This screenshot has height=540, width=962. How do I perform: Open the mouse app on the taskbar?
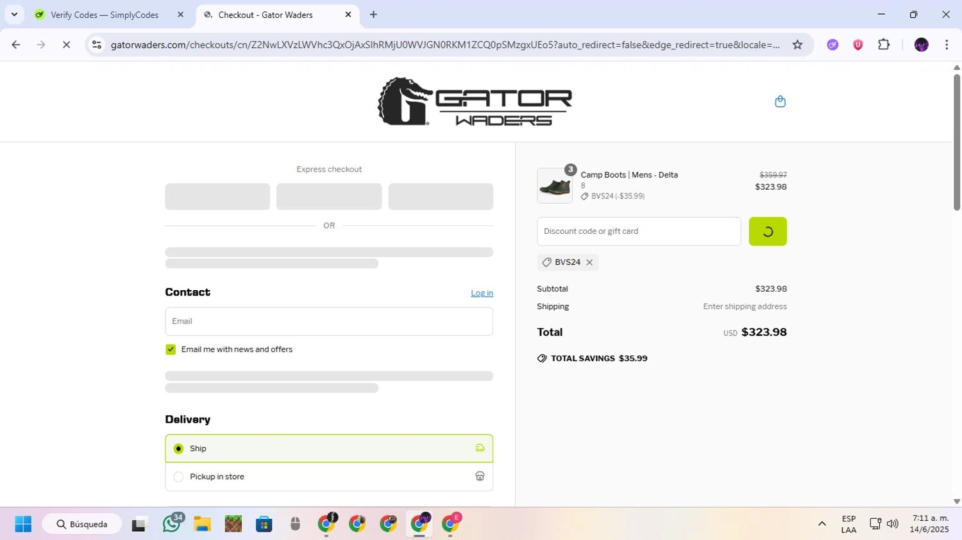295,524
